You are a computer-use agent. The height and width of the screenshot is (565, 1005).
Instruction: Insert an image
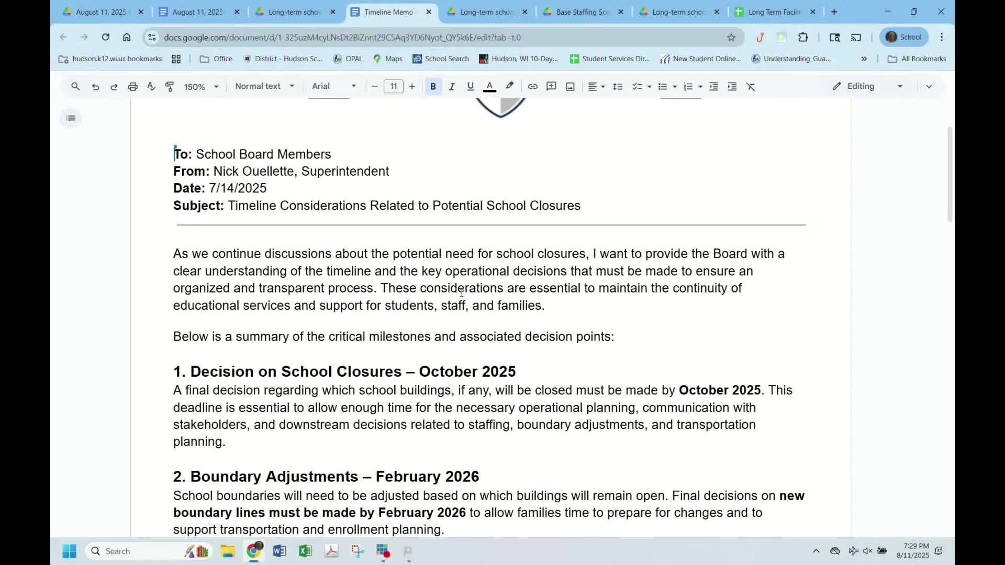coord(569,86)
